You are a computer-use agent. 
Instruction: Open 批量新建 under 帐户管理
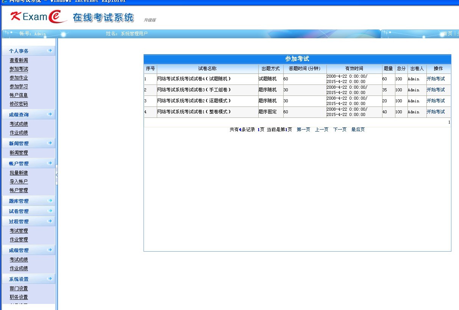[19, 172]
